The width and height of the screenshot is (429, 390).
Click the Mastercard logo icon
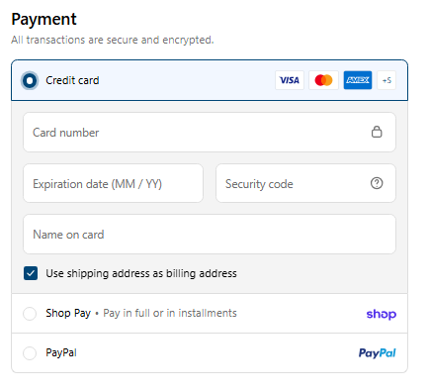[323, 80]
